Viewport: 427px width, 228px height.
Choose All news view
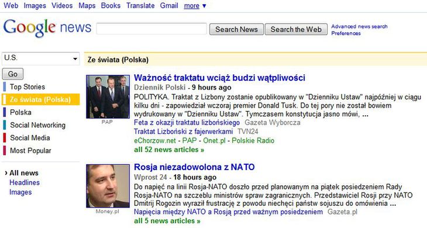(24, 173)
